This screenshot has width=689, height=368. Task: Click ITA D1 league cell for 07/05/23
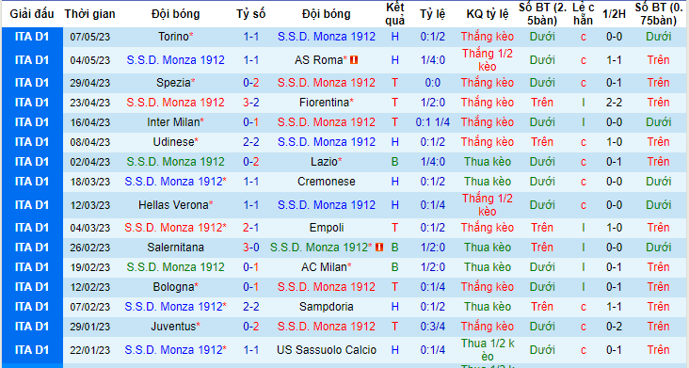(x=32, y=37)
